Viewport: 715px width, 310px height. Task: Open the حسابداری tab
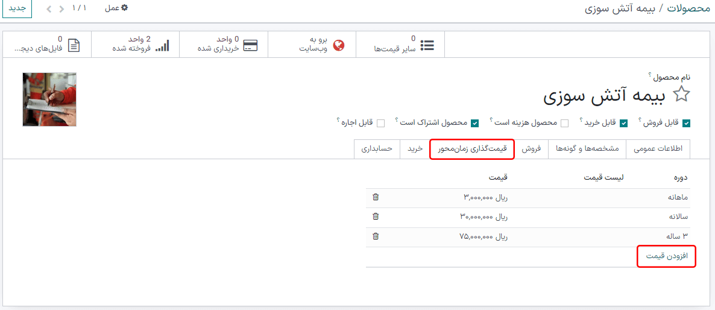pyautogui.click(x=377, y=148)
